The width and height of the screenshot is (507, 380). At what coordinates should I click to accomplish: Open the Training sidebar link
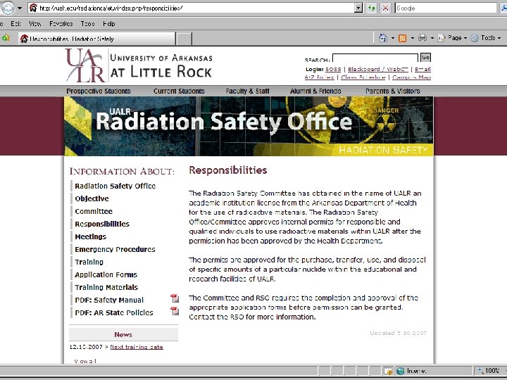[x=89, y=262]
